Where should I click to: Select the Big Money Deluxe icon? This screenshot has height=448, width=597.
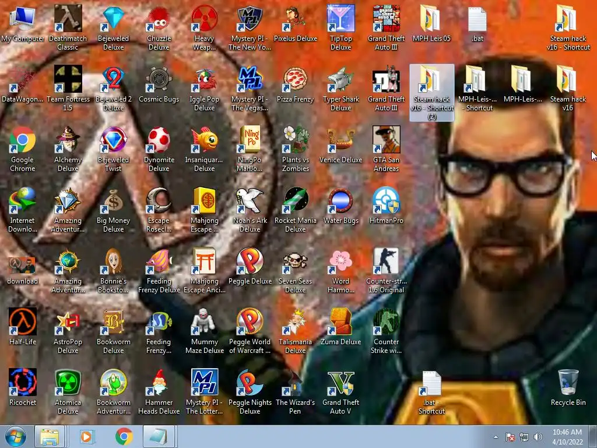tap(114, 200)
